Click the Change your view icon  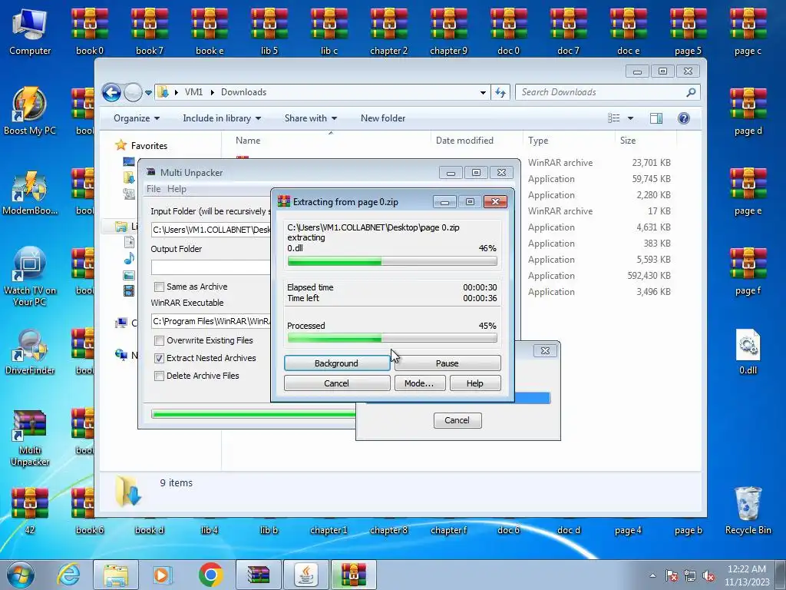613,118
